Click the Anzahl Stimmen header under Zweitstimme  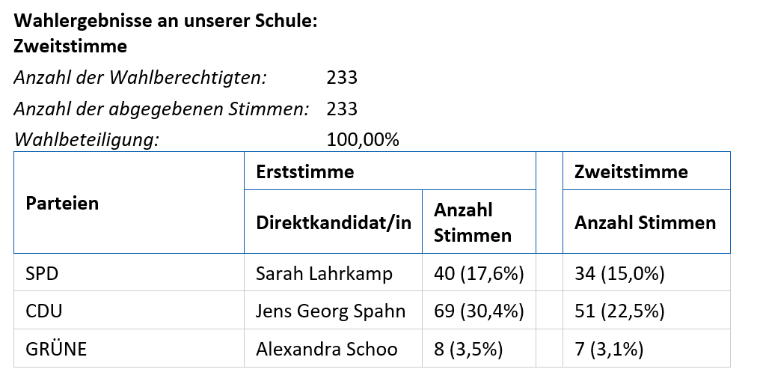pos(646,222)
